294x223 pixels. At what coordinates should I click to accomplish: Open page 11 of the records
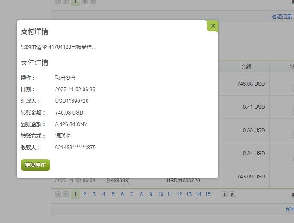point(170,194)
